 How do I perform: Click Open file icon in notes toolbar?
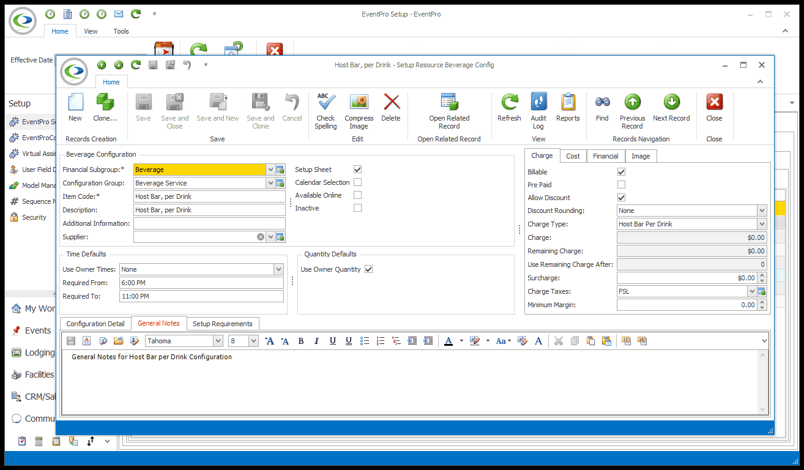click(x=118, y=341)
